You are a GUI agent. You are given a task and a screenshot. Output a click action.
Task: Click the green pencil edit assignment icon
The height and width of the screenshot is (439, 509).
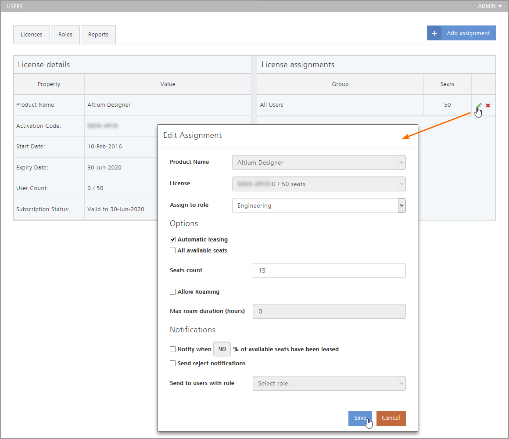pos(479,105)
